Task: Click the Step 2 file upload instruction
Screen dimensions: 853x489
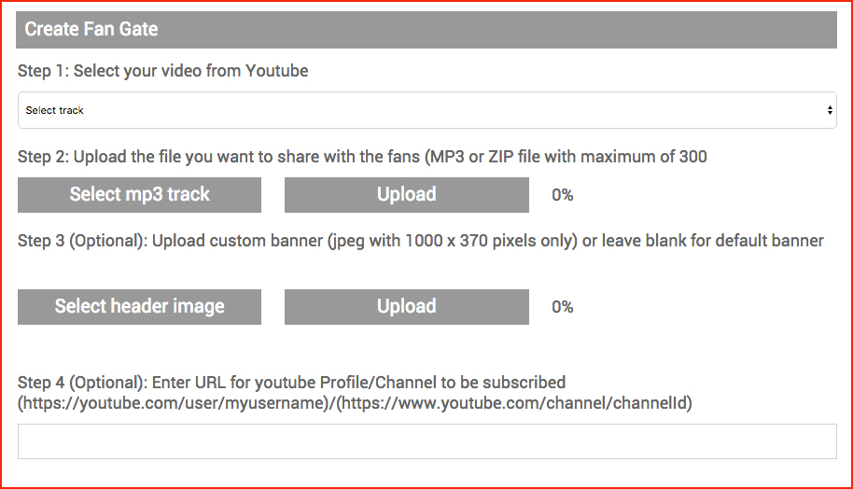Action: [x=362, y=156]
